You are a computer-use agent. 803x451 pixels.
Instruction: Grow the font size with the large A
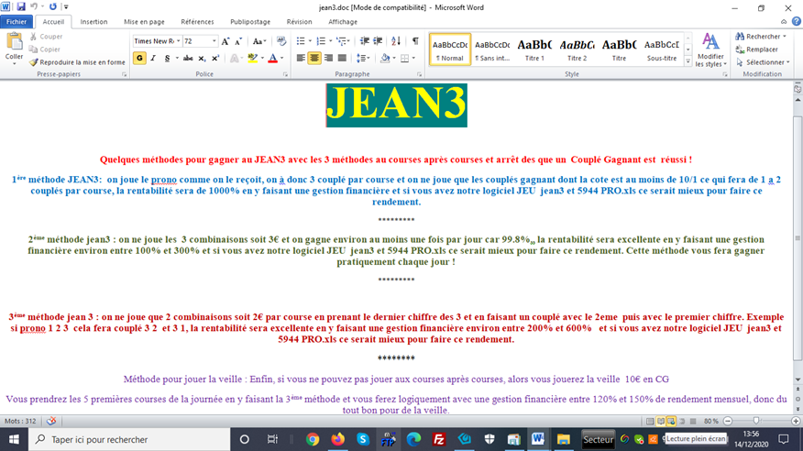(225, 41)
